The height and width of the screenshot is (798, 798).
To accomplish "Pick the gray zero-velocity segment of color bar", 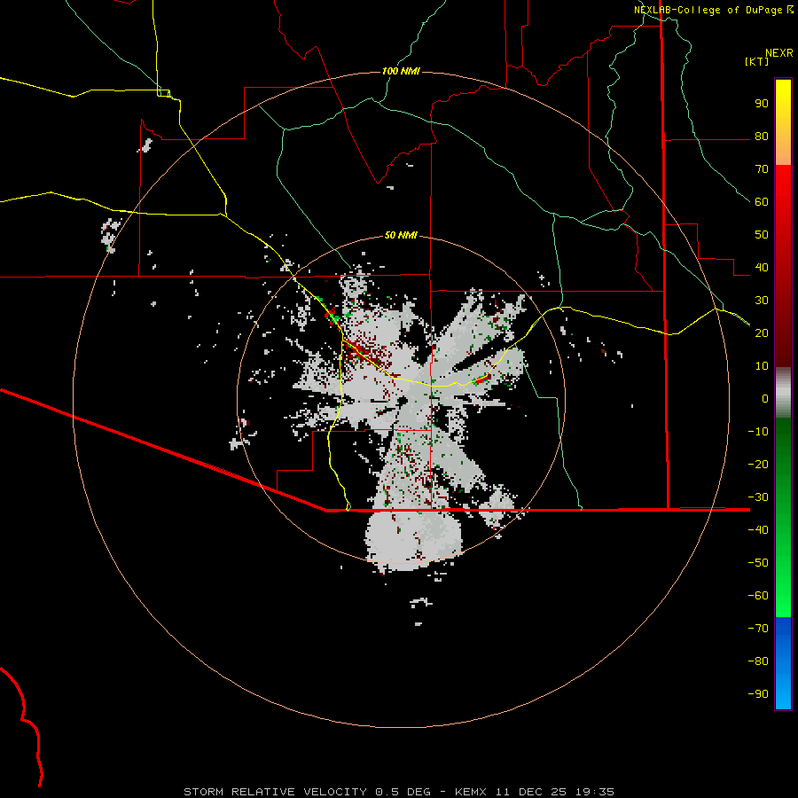I will (783, 393).
